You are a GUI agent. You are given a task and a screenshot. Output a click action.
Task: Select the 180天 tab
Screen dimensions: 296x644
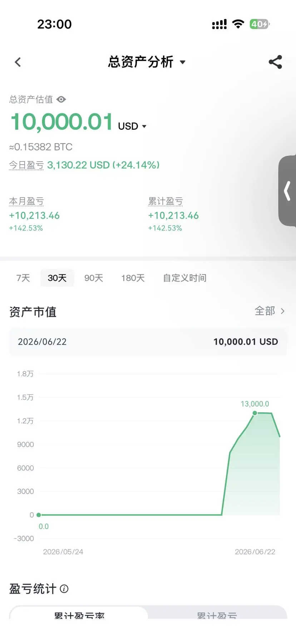click(133, 278)
